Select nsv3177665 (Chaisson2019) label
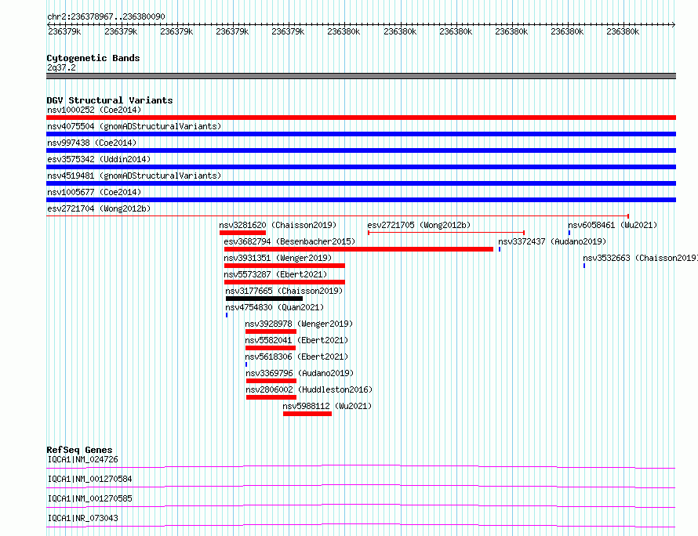 click(x=284, y=291)
